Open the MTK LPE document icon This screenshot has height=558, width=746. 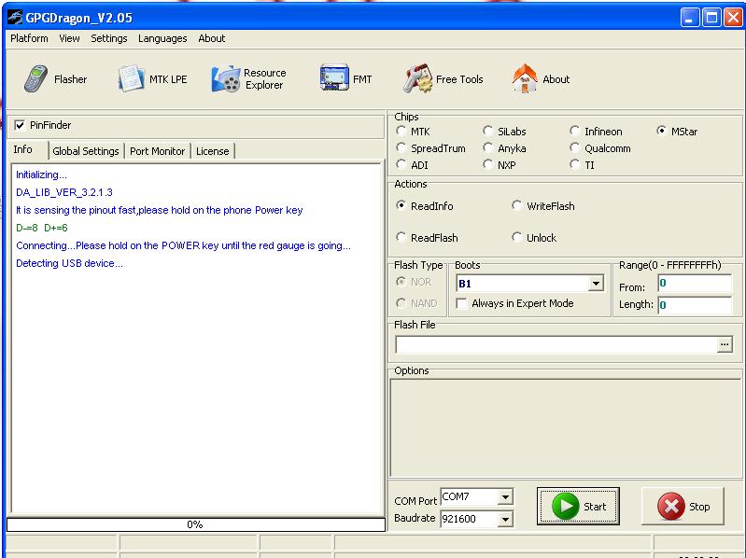[131, 78]
